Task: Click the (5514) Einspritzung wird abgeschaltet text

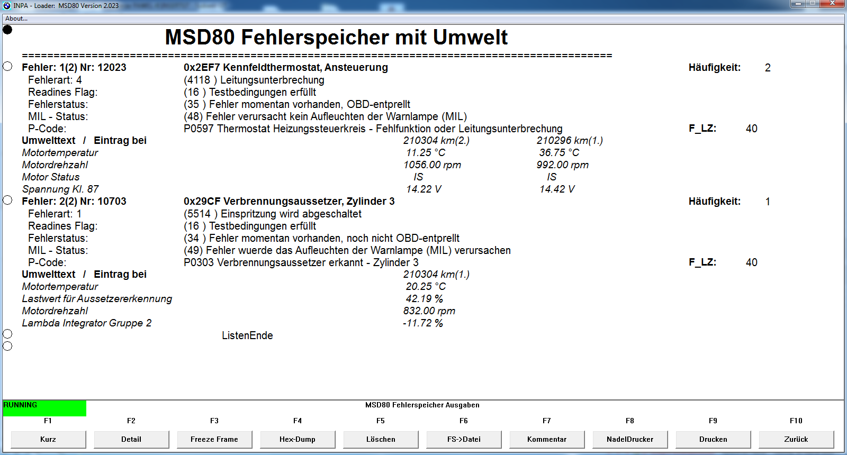Action: coord(273,214)
